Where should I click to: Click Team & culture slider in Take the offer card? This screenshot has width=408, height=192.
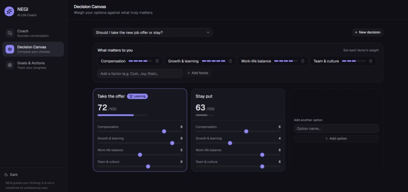(x=140, y=167)
